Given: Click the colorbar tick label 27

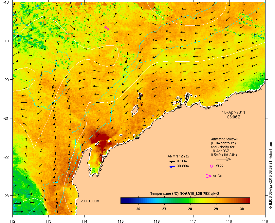Looking at the screenshot, I should 164,209.
